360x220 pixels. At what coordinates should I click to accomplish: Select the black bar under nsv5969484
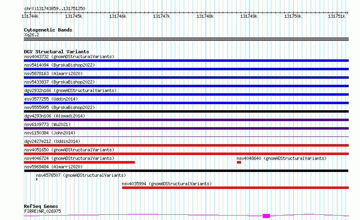pyautogui.click(x=186, y=171)
